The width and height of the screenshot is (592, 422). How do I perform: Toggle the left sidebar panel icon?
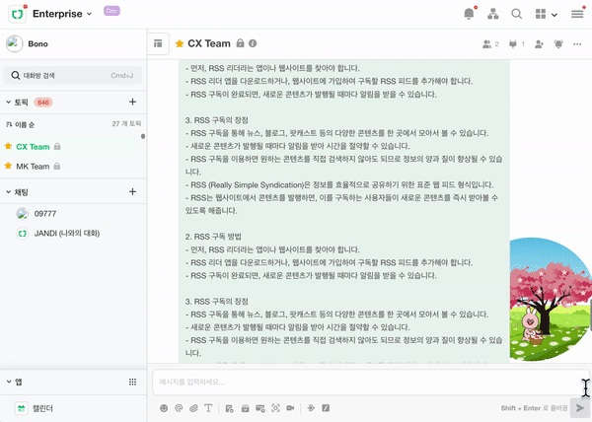point(157,44)
